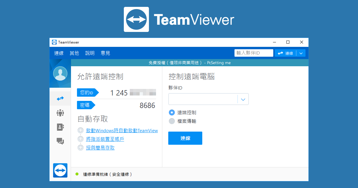The height and width of the screenshot is (188, 358).
Task: Open the chat bubbles sidebar icon
Action: click(60, 141)
